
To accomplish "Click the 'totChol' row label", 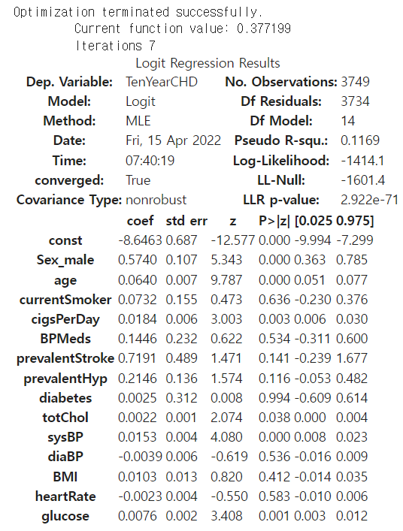I will point(65,418).
